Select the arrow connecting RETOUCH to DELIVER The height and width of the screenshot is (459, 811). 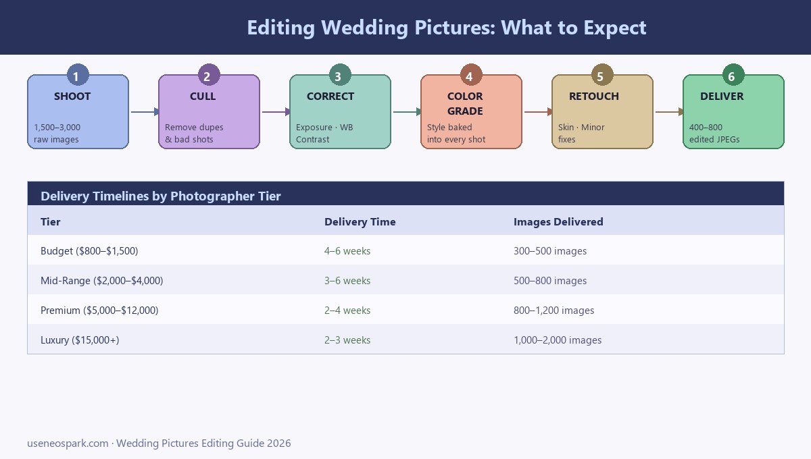tap(668, 111)
